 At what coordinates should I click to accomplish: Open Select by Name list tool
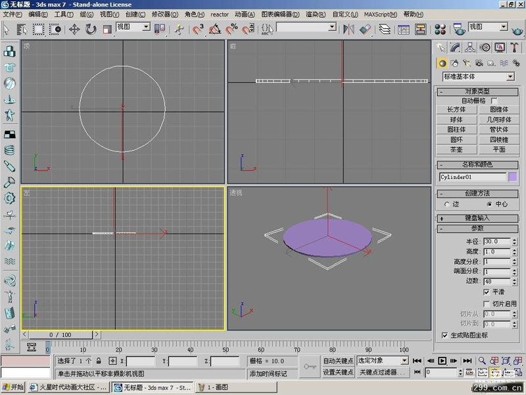point(22,29)
